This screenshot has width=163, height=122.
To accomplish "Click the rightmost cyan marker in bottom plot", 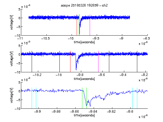I will (x=137, y=98).
